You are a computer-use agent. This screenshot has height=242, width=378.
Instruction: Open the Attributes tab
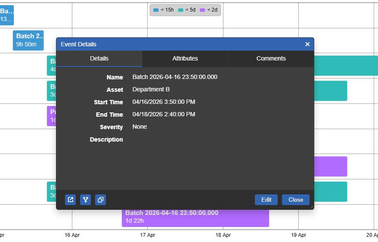pos(185,59)
